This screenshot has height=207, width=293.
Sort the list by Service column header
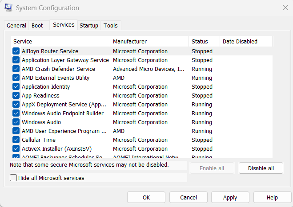point(60,42)
